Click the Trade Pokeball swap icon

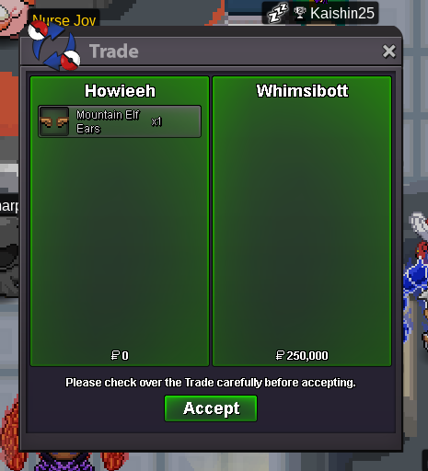(54, 46)
